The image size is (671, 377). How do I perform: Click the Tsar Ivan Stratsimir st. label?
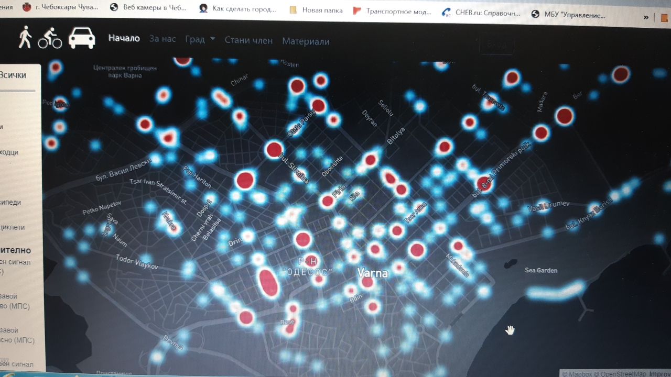pyautogui.click(x=158, y=191)
